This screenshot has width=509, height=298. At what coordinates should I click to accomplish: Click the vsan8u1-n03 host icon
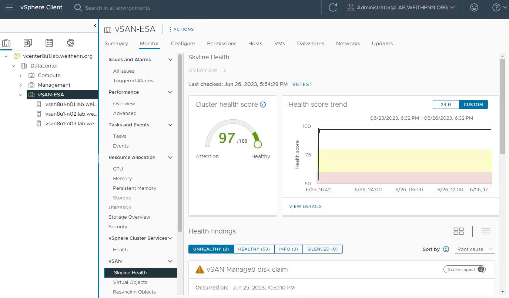[x=39, y=123]
